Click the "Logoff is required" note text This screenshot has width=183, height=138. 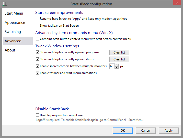point(89,120)
